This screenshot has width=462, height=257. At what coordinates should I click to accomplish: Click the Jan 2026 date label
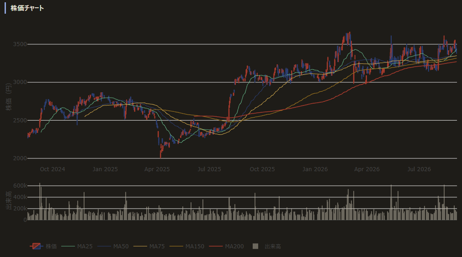click(315, 169)
